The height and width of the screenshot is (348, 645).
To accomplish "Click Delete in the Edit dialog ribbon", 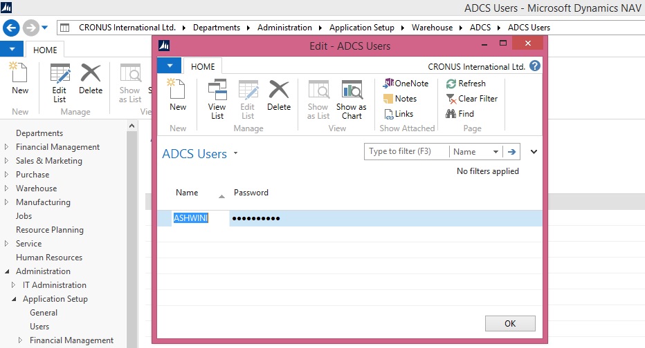I will pos(279,95).
